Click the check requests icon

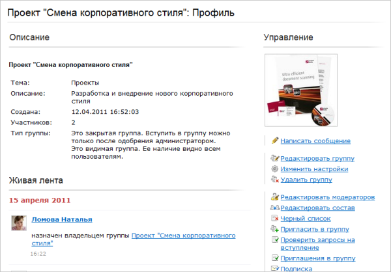[274, 239]
